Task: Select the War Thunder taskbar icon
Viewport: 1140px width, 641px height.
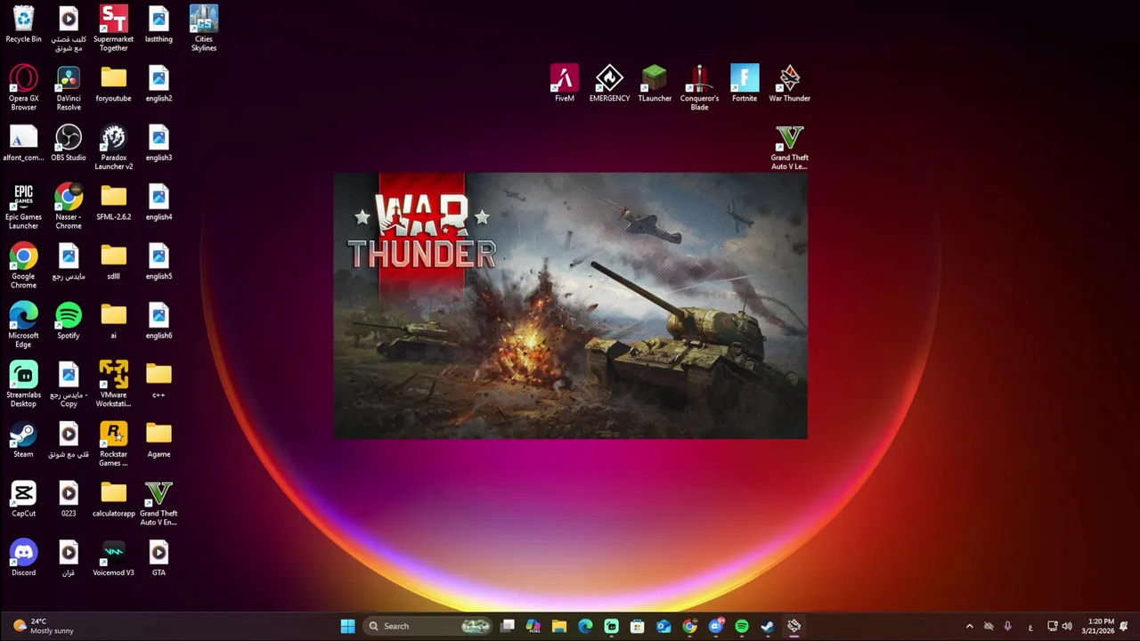Action: coord(794,626)
